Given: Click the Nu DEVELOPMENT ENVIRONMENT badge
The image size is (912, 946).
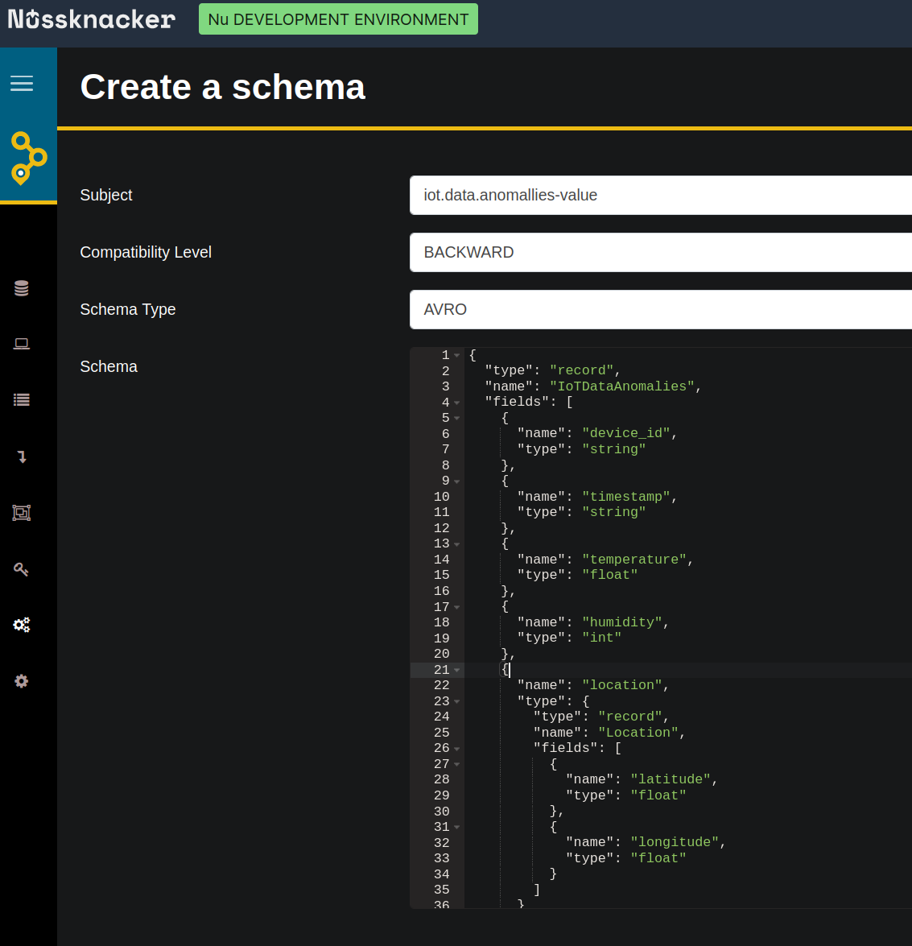Looking at the screenshot, I should [x=338, y=19].
